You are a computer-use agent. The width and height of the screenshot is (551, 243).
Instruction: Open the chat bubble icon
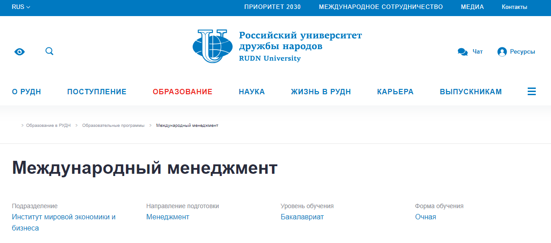click(463, 52)
